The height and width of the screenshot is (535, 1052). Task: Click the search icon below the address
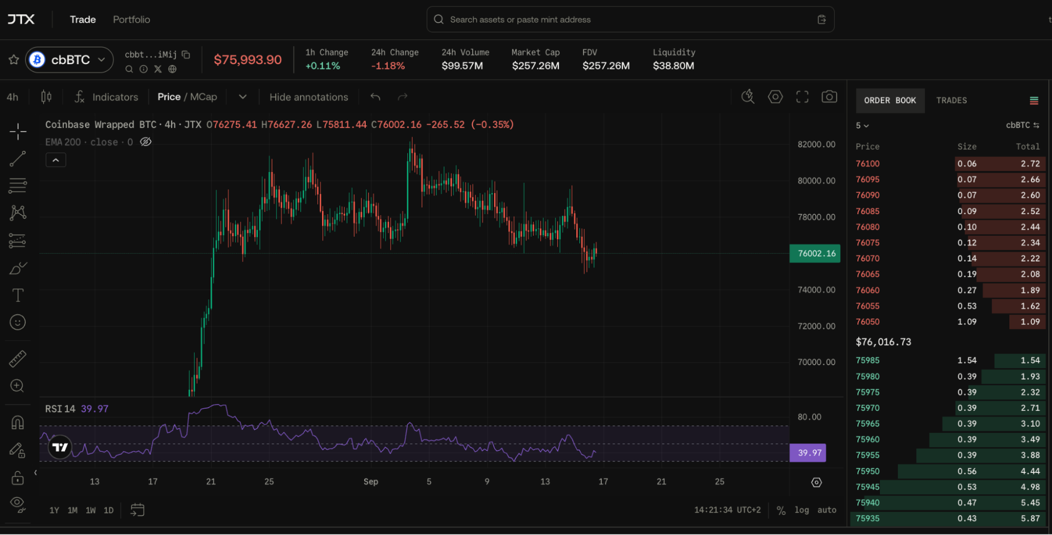pyautogui.click(x=129, y=69)
